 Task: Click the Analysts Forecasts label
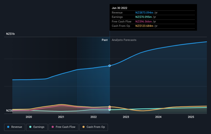[124, 40]
